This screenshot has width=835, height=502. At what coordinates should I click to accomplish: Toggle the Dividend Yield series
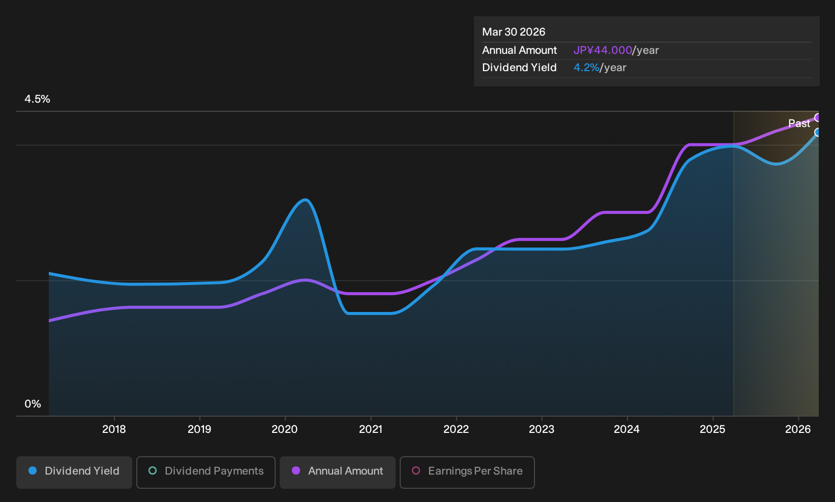tap(74, 472)
